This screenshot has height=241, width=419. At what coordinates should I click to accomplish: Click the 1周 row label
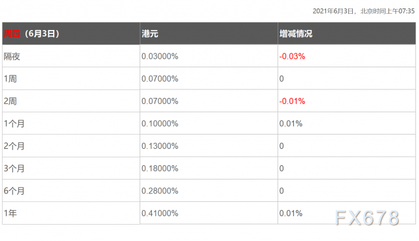[x=10, y=78]
